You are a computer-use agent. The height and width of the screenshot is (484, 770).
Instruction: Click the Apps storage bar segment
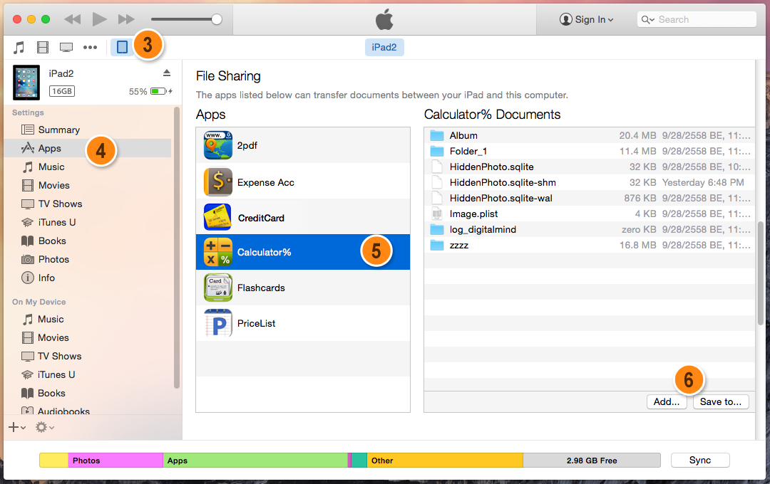tap(255, 461)
